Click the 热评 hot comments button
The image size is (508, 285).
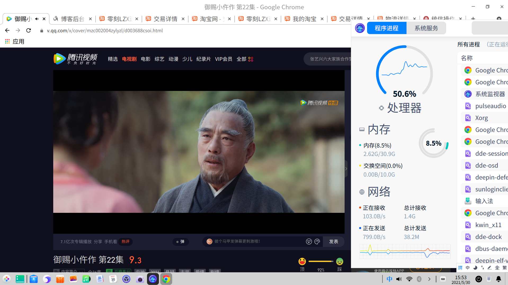[x=126, y=241]
